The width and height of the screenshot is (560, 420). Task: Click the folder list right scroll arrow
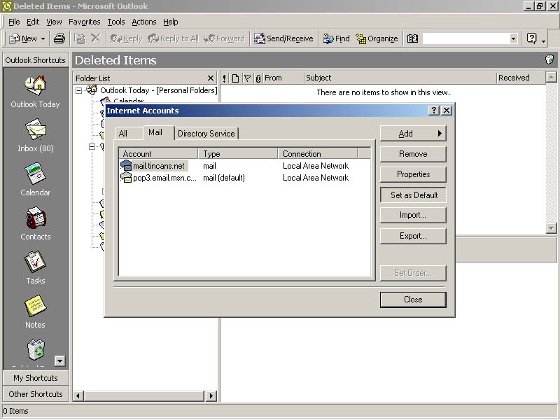point(211,395)
